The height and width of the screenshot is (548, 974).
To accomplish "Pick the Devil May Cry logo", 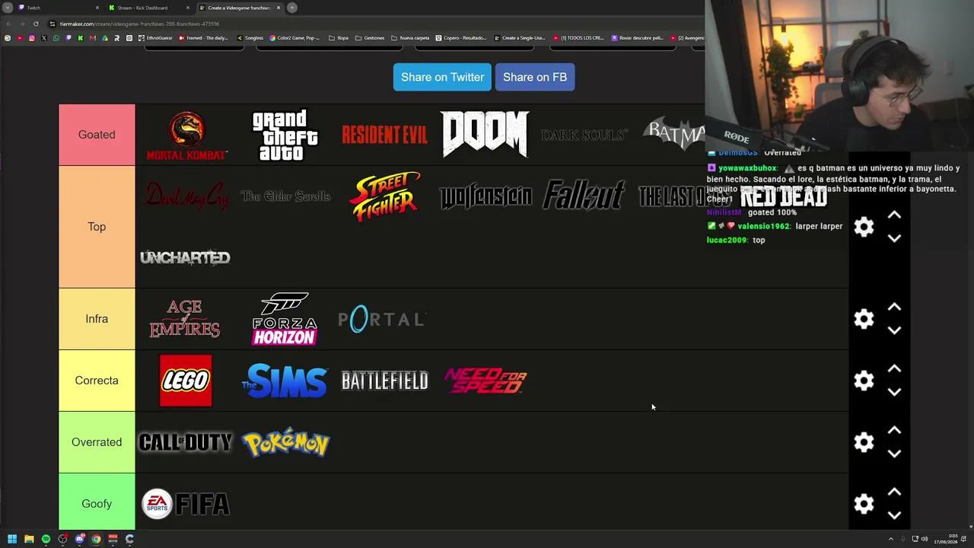I will point(186,196).
